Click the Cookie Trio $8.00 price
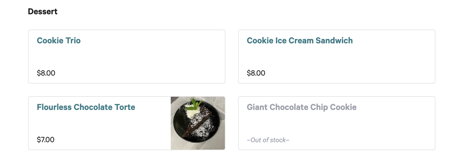 (x=46, y=73)
